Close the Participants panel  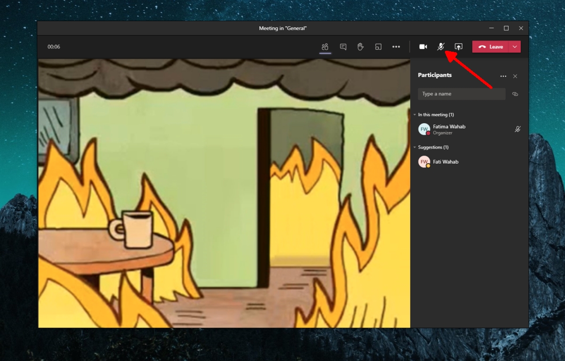pos(515,76)
